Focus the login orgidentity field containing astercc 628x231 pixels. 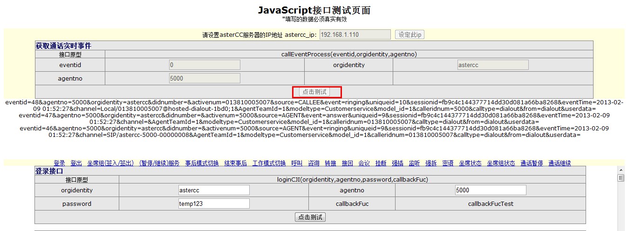click(214, 190)
